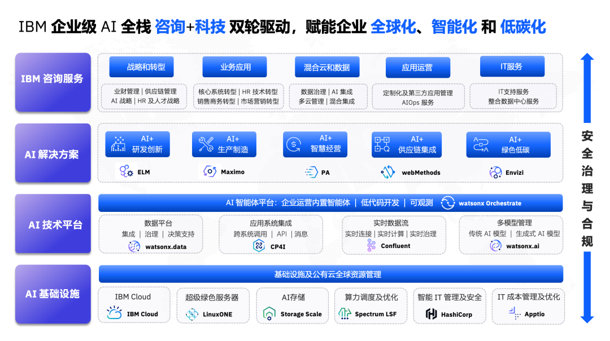Click the 数据治理 | AI 集成 text

[x=327, y=92]
